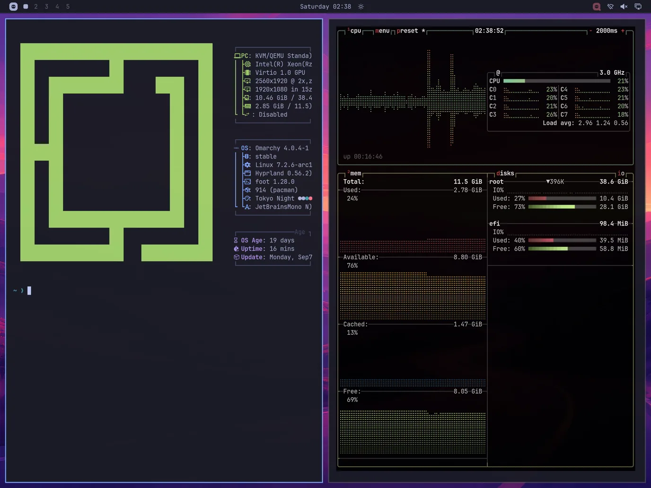Switch to workspace 4 in top bar
Image resolution: width=651 pixels, height=488 pixels.
(x=57, y=7)
